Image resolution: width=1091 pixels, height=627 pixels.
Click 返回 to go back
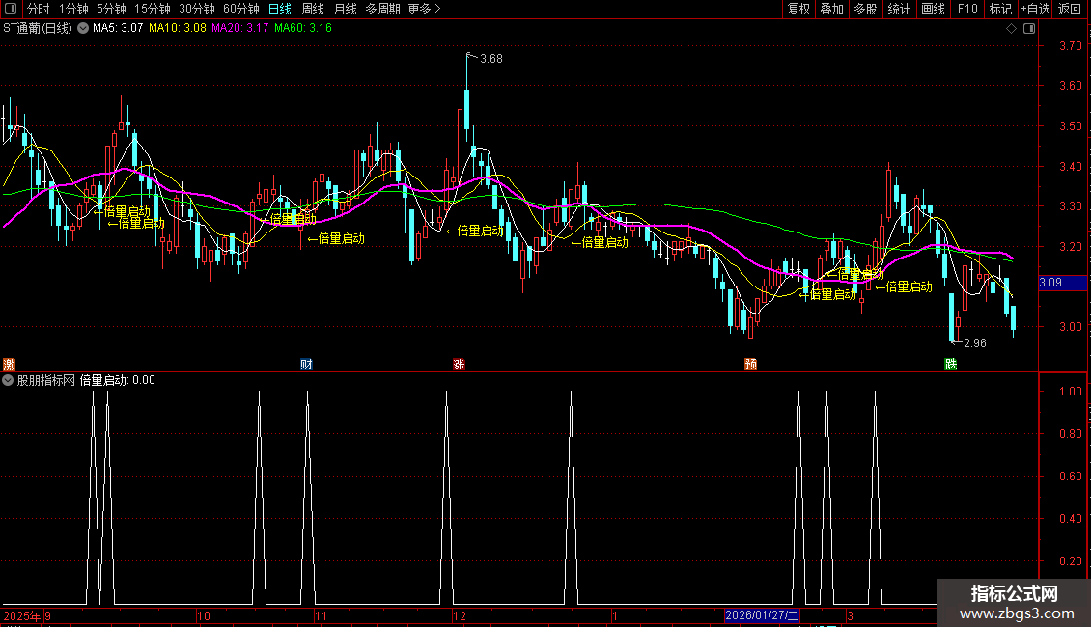1070,9
